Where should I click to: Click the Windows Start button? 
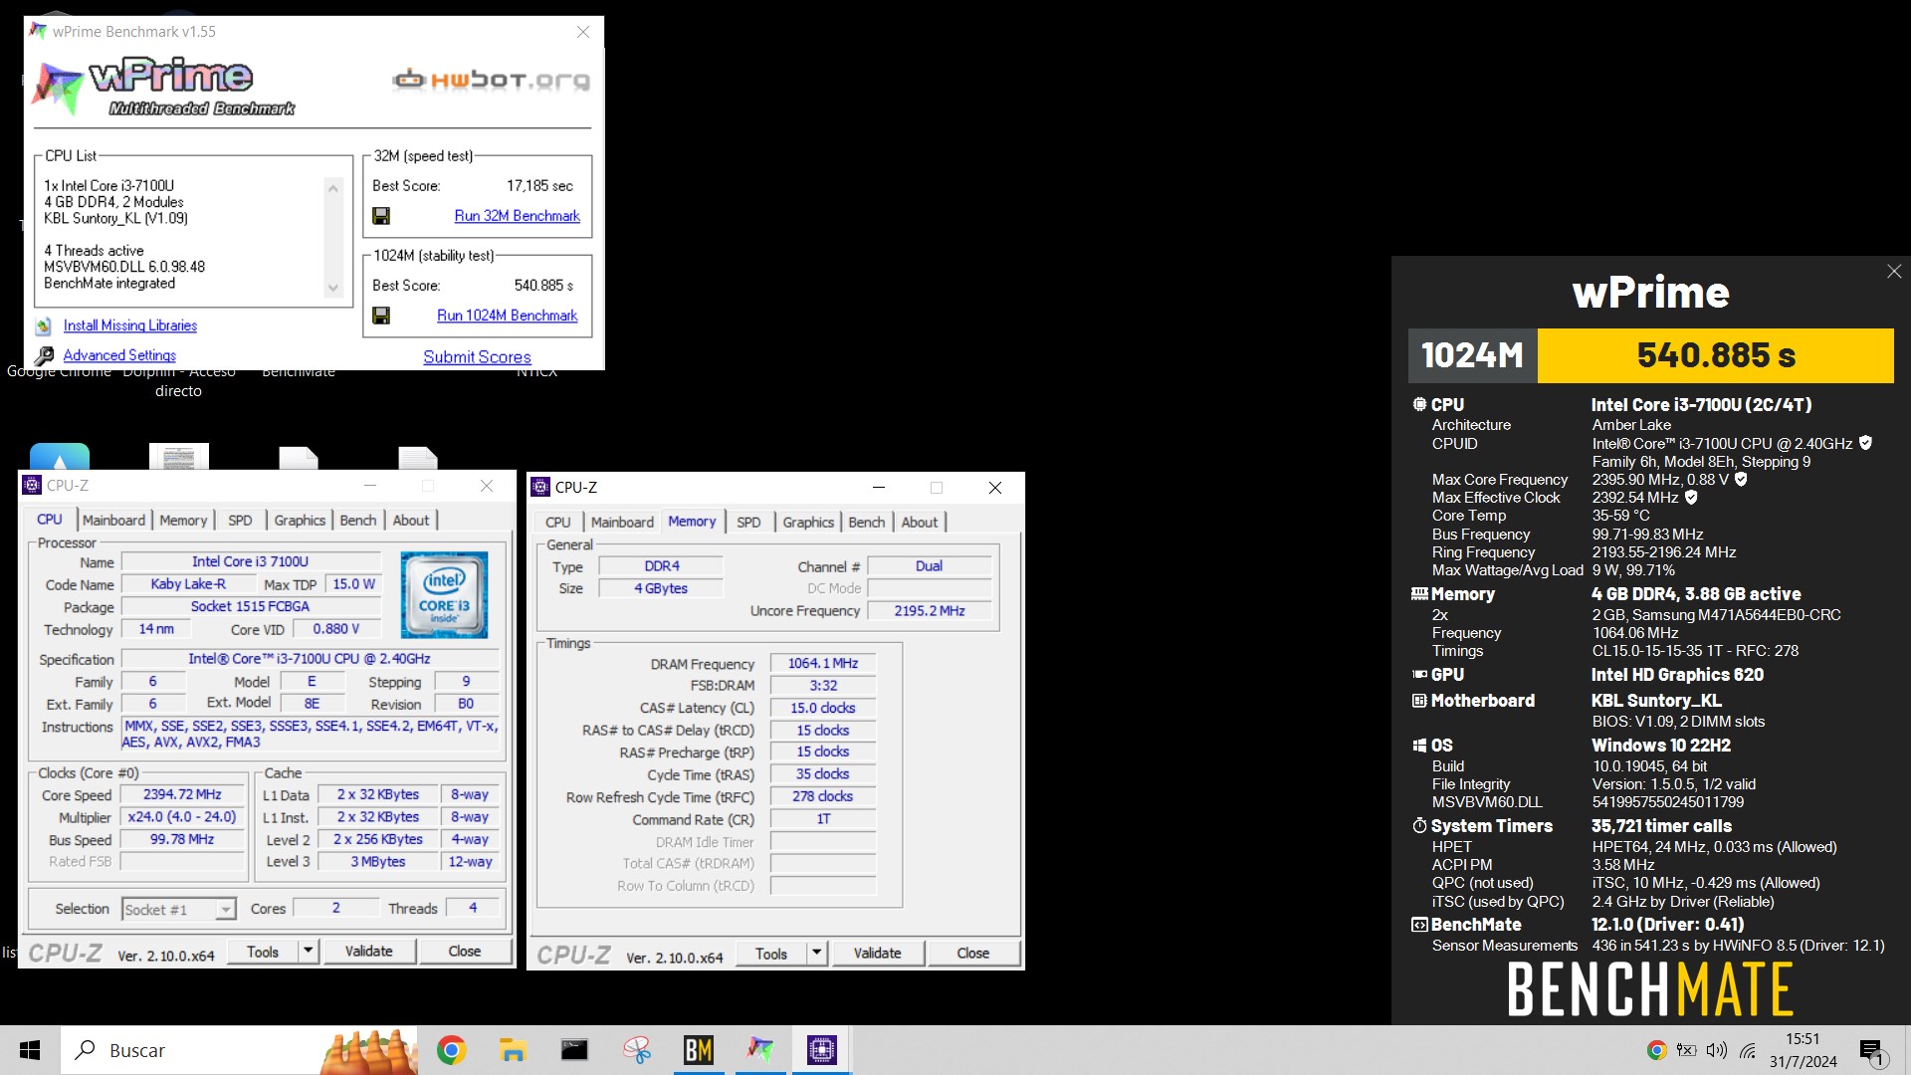(30, 1050)
